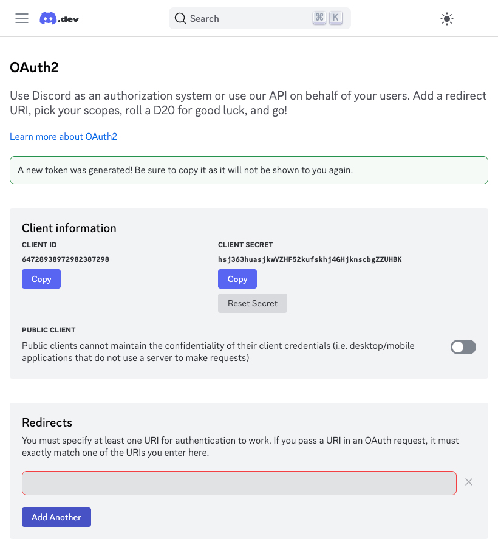The image size is (498, 539).
Task: Open the Learn more about OAuth2 link
Action: coord(63,137)
